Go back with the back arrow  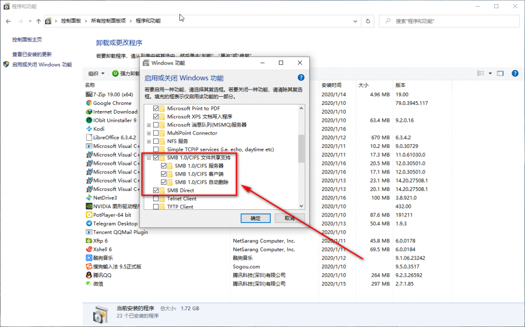[8, 21]
